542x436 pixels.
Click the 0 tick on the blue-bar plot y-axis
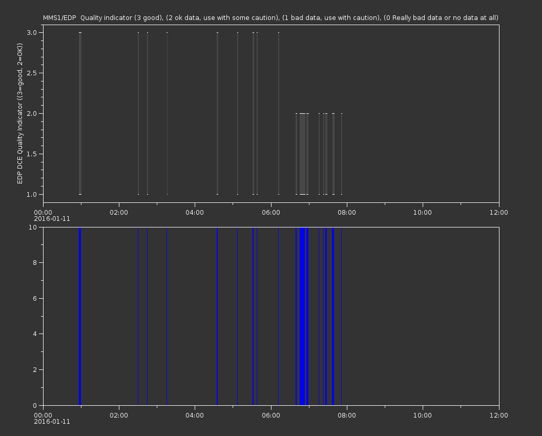coord(35,405)
